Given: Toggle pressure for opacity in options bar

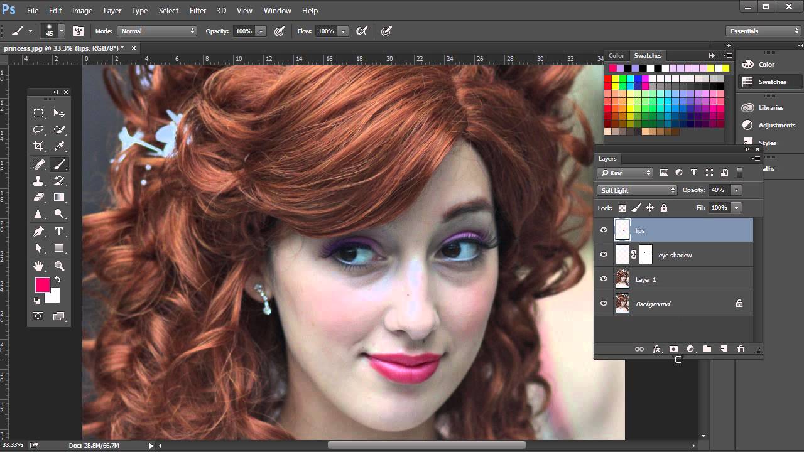Looking at the screenshot, I should 280,31.
